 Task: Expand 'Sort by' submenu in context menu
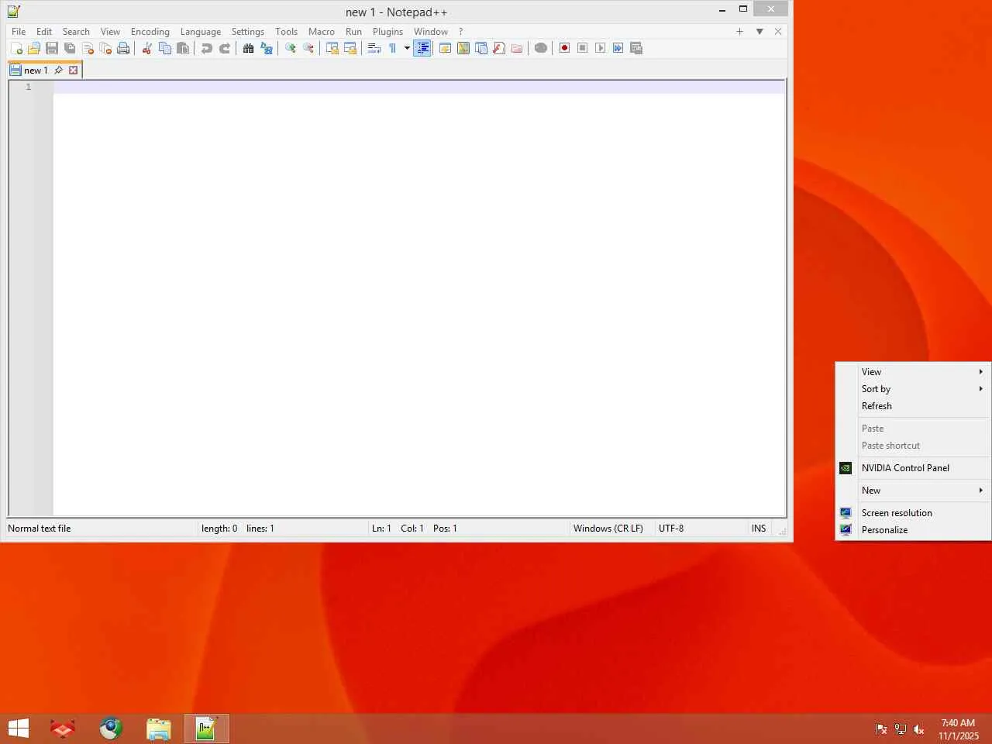pyautogui.click(x=913, y=389)
